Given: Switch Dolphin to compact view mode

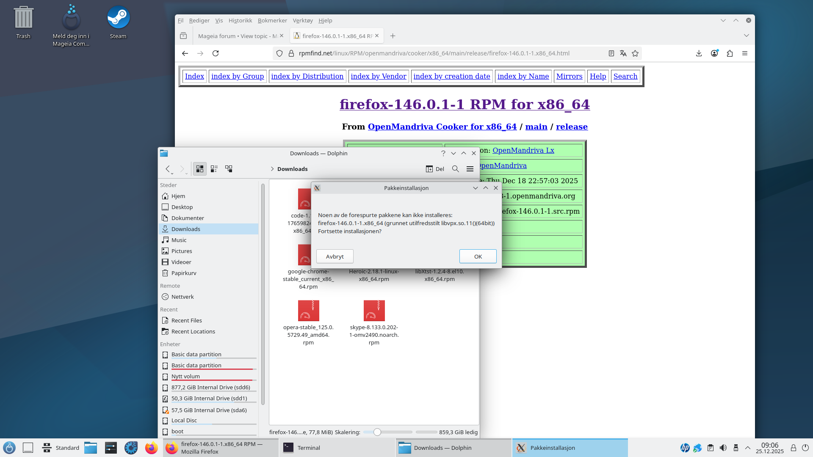Looking at the screenshot, I should pos(214,169).
